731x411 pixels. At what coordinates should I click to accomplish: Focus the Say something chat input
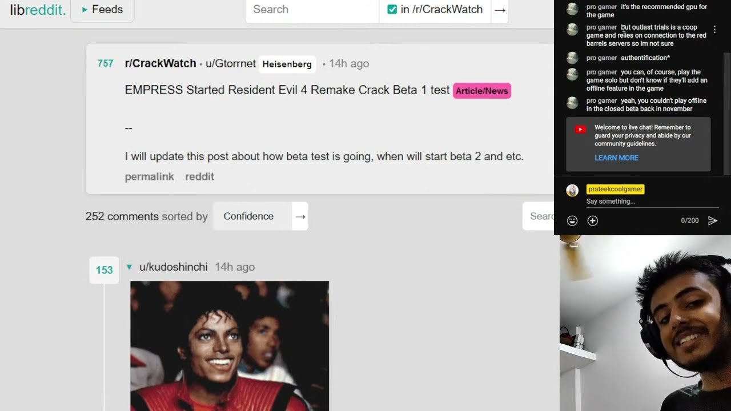pos(652,202)
